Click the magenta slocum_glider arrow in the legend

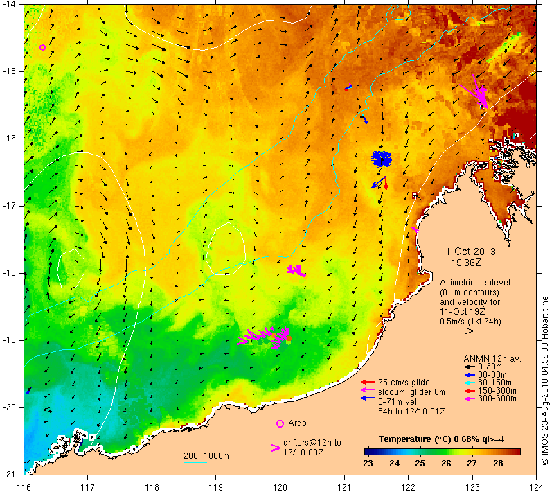[x=368, y=390]
